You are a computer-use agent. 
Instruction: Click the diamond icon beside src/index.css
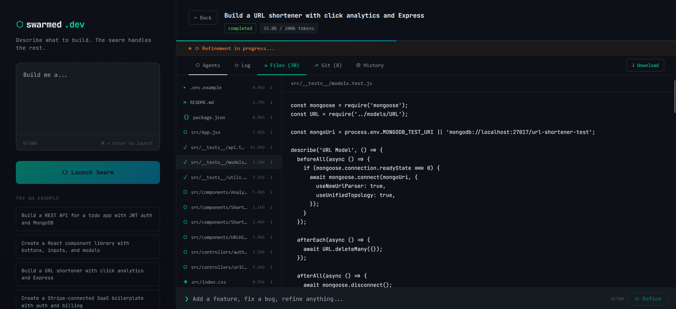pos(185,282)
